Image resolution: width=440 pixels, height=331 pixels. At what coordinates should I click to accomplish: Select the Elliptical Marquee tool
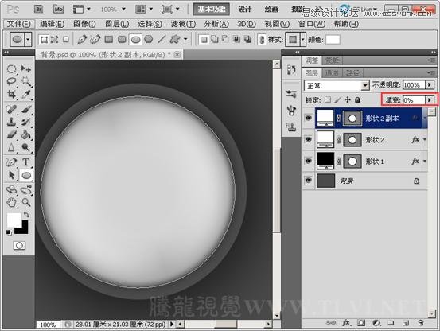point(11,68)
